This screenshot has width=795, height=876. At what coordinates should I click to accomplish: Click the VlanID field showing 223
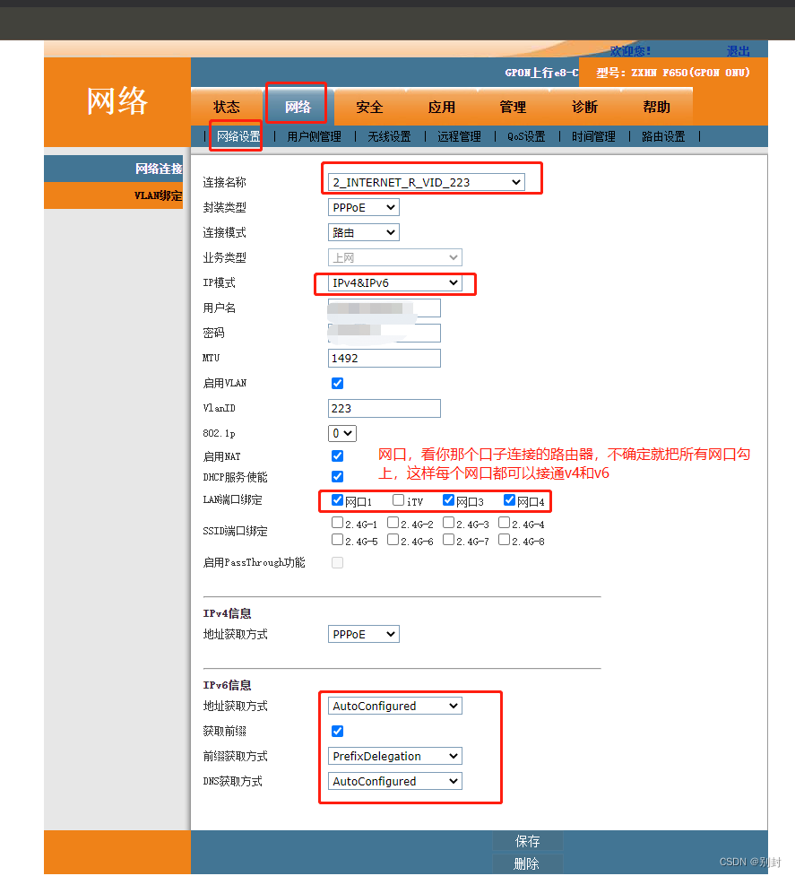click(385, 408)
